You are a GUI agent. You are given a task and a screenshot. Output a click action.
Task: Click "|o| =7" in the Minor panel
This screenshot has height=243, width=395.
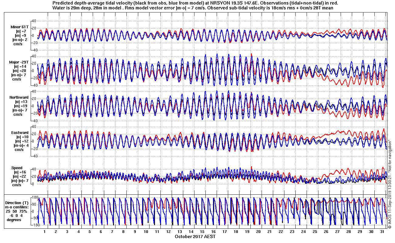click(x=21, y=31)
